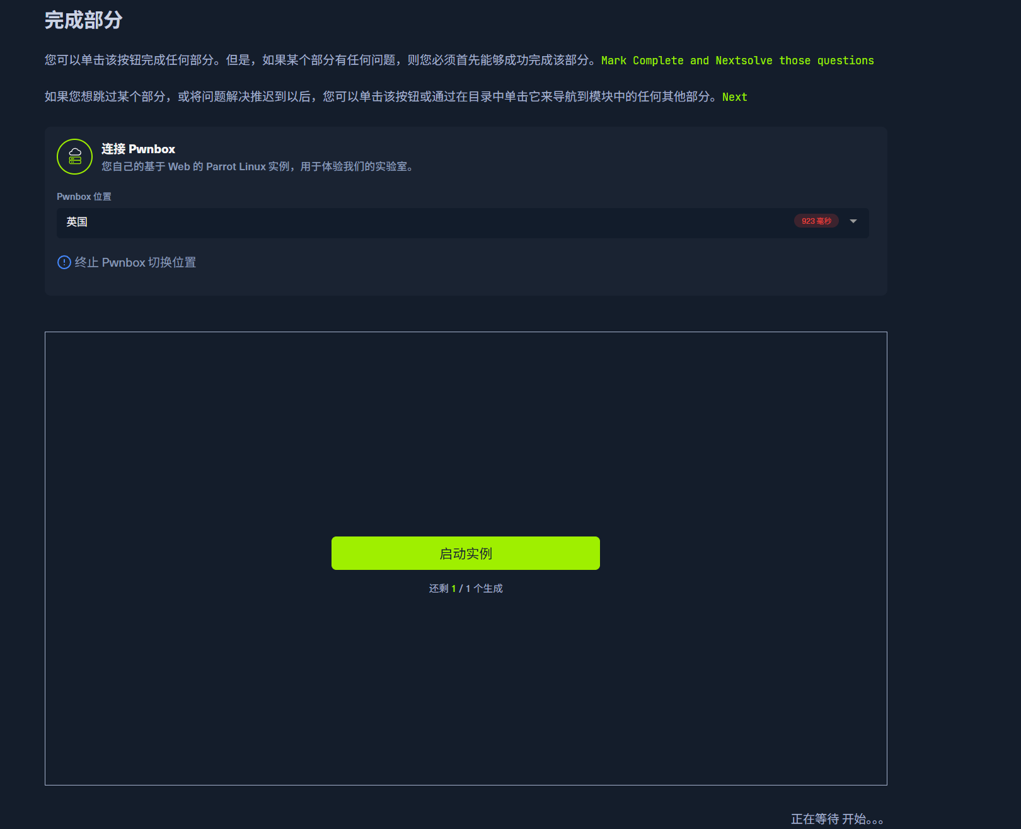The image size is (1021, 829).
Task: Click the 完成部分 section heading
Action: pos(83,20)
